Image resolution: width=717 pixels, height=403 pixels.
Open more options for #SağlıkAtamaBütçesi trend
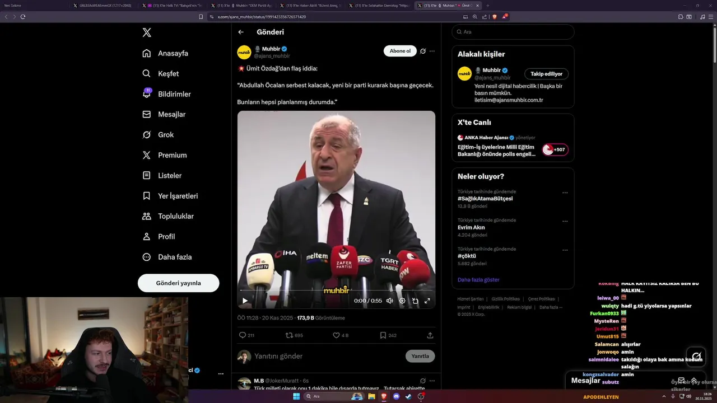(x=565, y=193)
